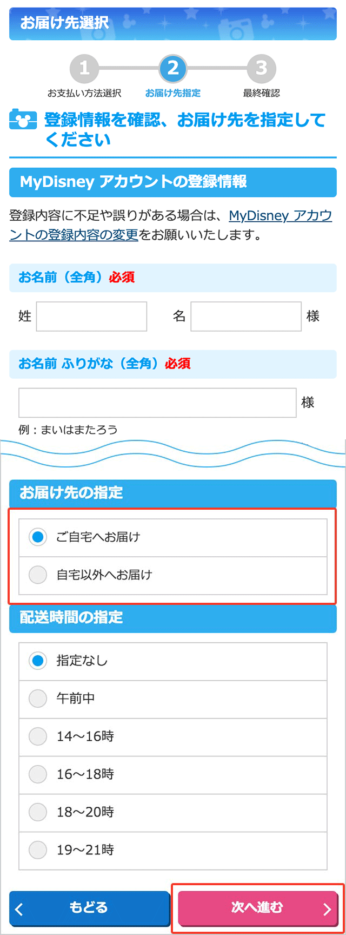Viewport: 346px width, 935px height.
Task: Choose 14〜16時 delivery time
Action: (x=173, y=737)
